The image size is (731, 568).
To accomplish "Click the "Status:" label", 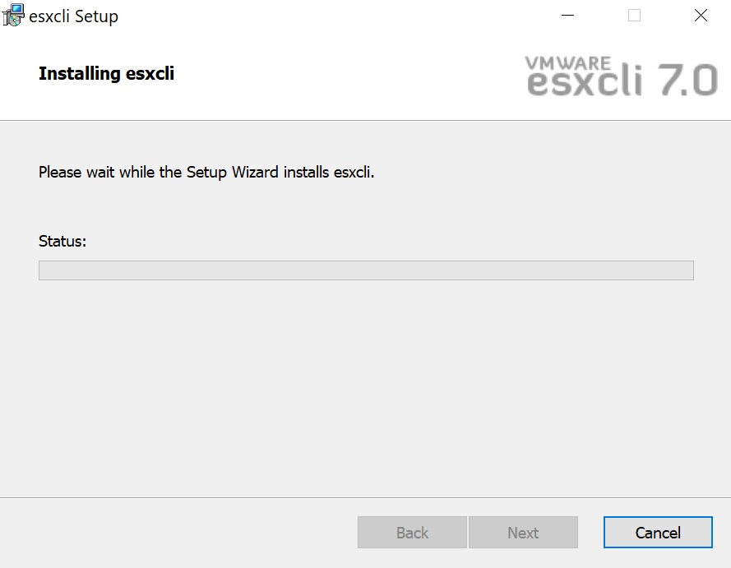I will 62,242.
